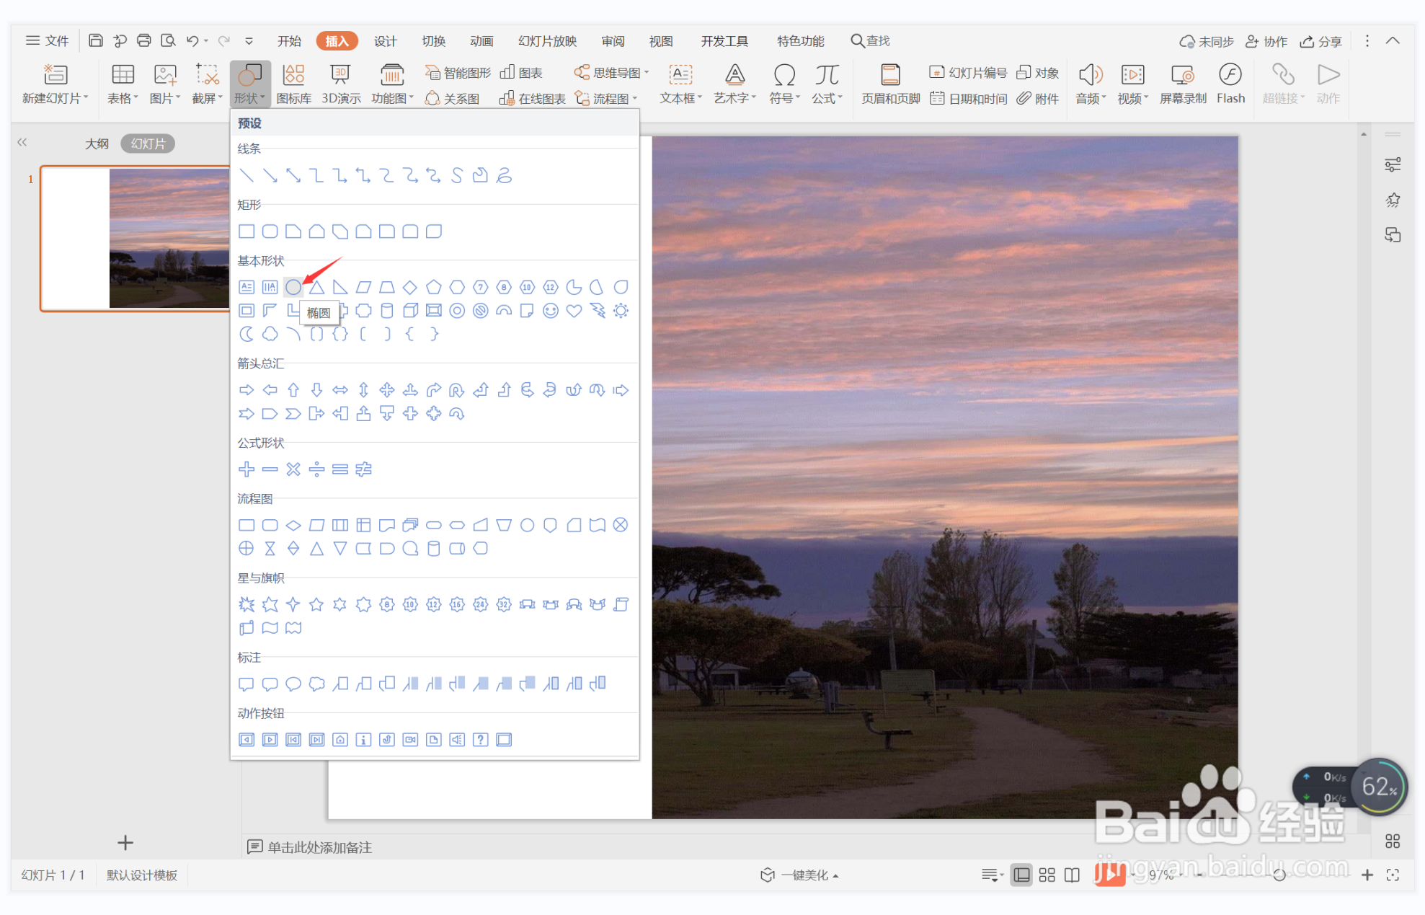Click the Share (分享) button
Viewport: 1425px width, 915px height.
point(1320,41)
